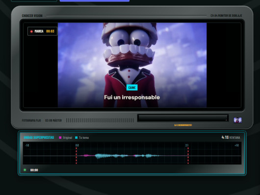Image resolution: width=260 pixels, height=195 pixels.
Task: Click the FOTOGRAMA FIJO label
Action: 31,120
